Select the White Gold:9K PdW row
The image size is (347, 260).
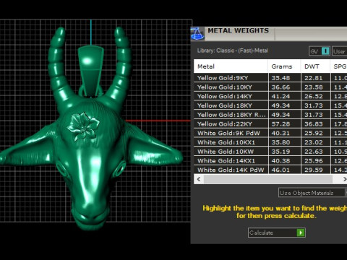click(270, 133)
